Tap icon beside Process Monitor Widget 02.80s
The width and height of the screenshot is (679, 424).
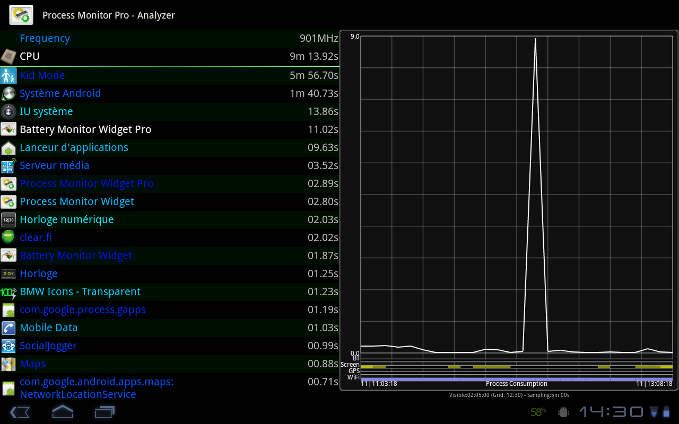click(8, 201)
